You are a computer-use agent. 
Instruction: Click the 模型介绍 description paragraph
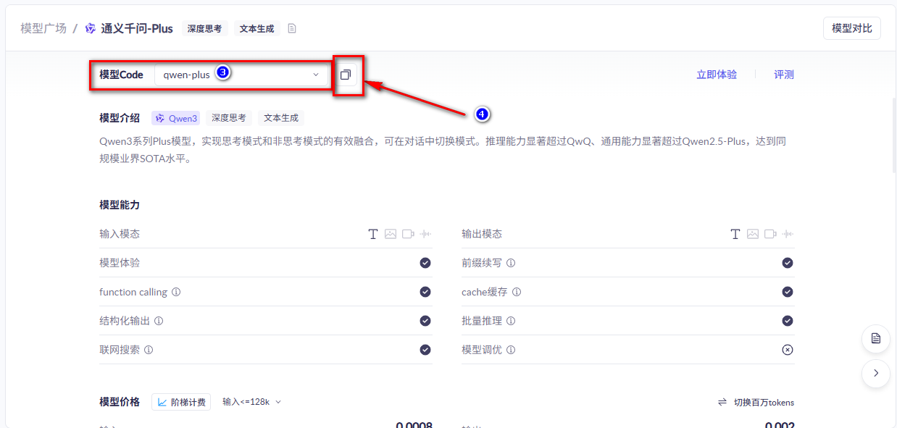tap(443, 149)
